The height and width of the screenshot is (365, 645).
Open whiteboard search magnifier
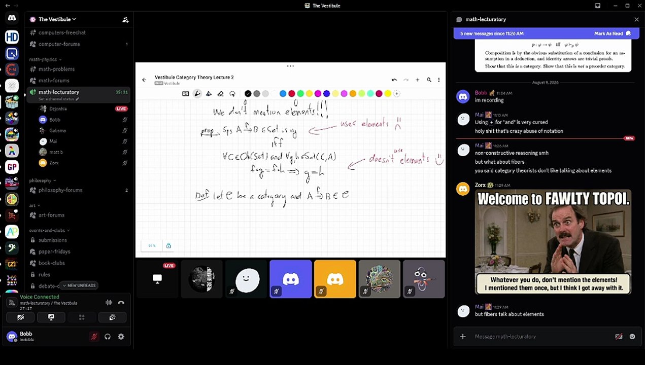[x=429, y=80]
